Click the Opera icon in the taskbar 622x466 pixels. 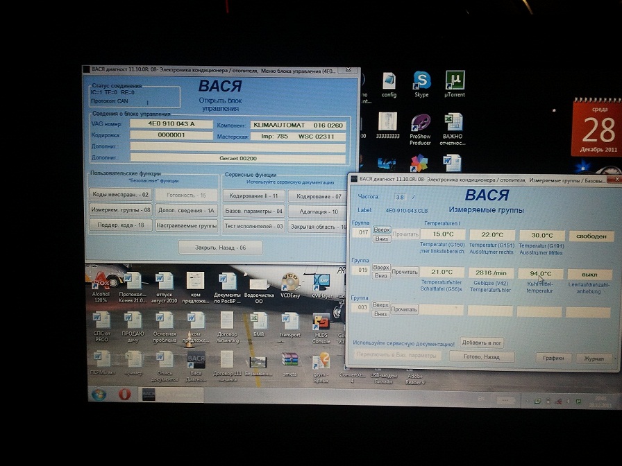point(124,394)
